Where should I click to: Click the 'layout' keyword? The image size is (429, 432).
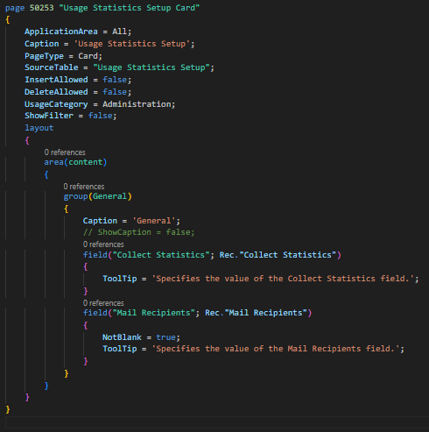click(39, 128)
